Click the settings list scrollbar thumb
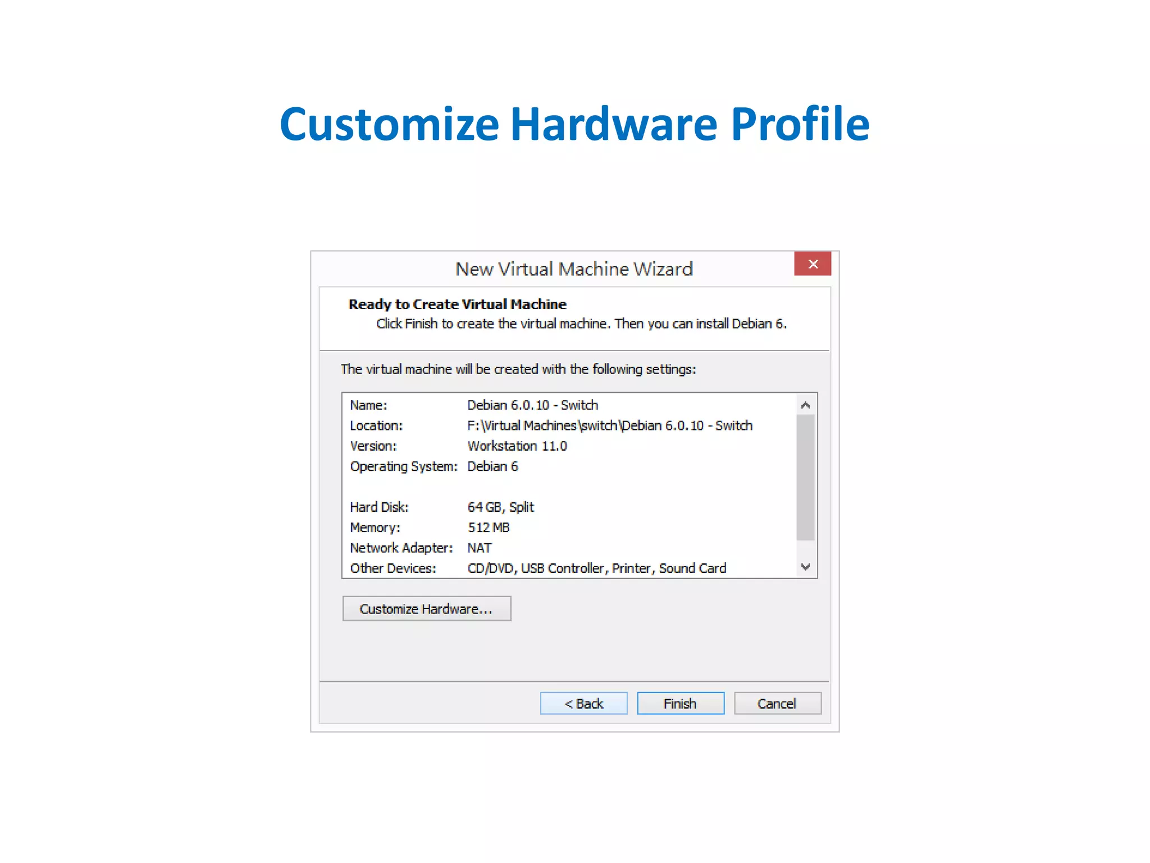The image size is (1150, 863). [x=805, y=478]
